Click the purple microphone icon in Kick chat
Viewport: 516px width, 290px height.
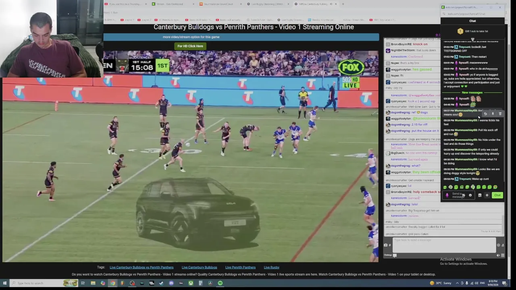pos(447,195)
